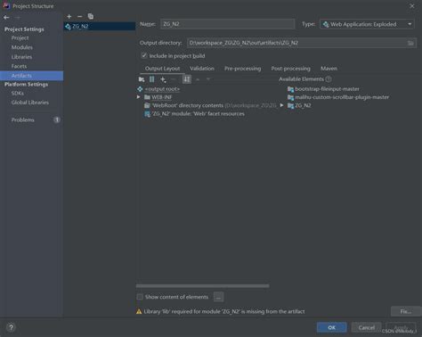Create archive in output layout toolbar
The height and width of the screenshot is (337, 422).
coord(152,79)
